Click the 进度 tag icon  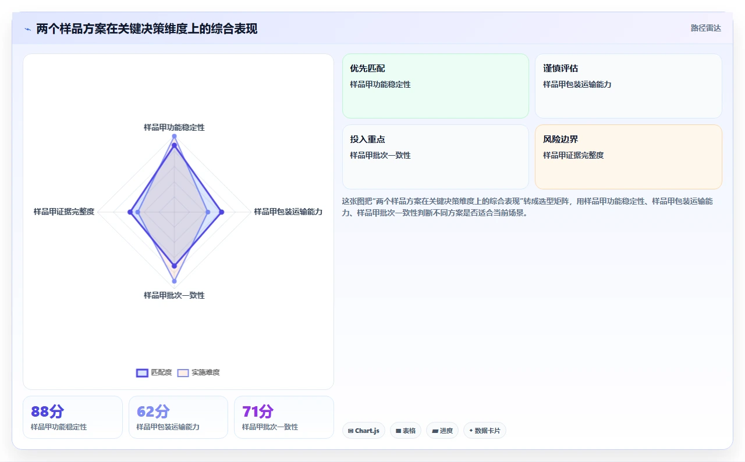[x=435, y=431]
